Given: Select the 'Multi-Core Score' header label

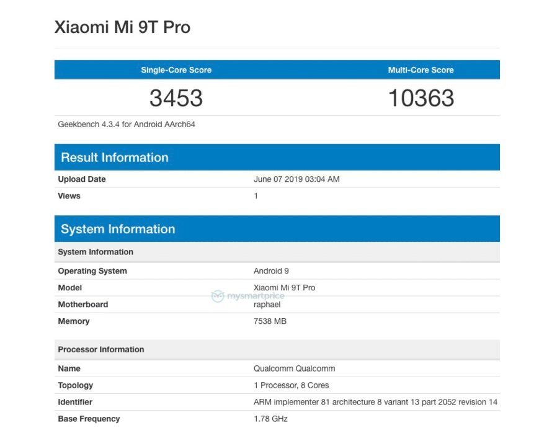Looking at the screenshot, I should coord(421,70).
